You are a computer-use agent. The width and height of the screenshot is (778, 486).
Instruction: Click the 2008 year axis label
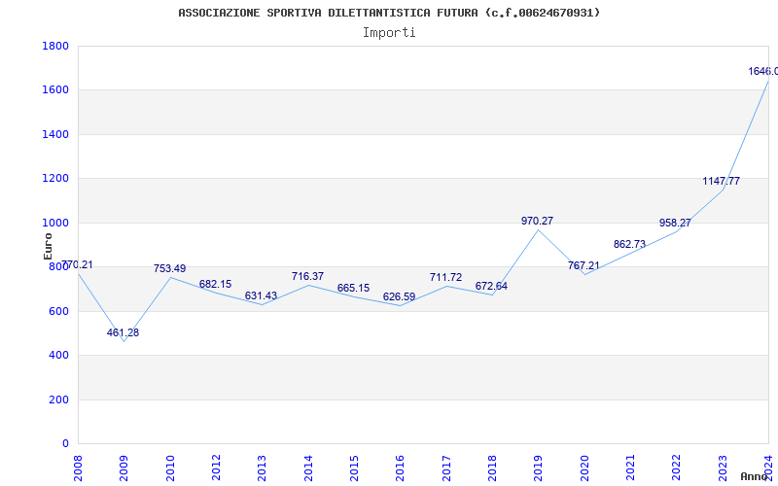(78, 469)
